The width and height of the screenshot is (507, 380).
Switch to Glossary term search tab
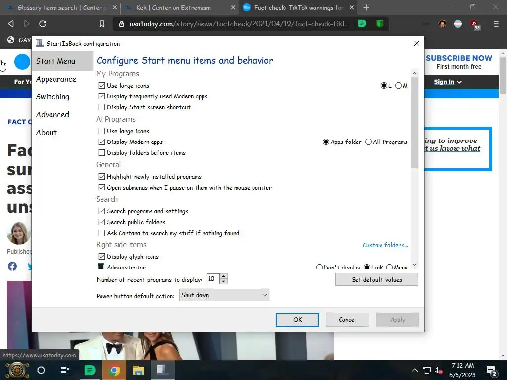click(61, 7)
